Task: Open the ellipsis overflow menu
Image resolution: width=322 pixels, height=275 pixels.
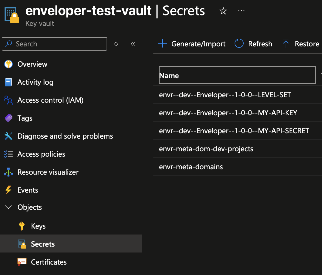Action: click(241, 11)
